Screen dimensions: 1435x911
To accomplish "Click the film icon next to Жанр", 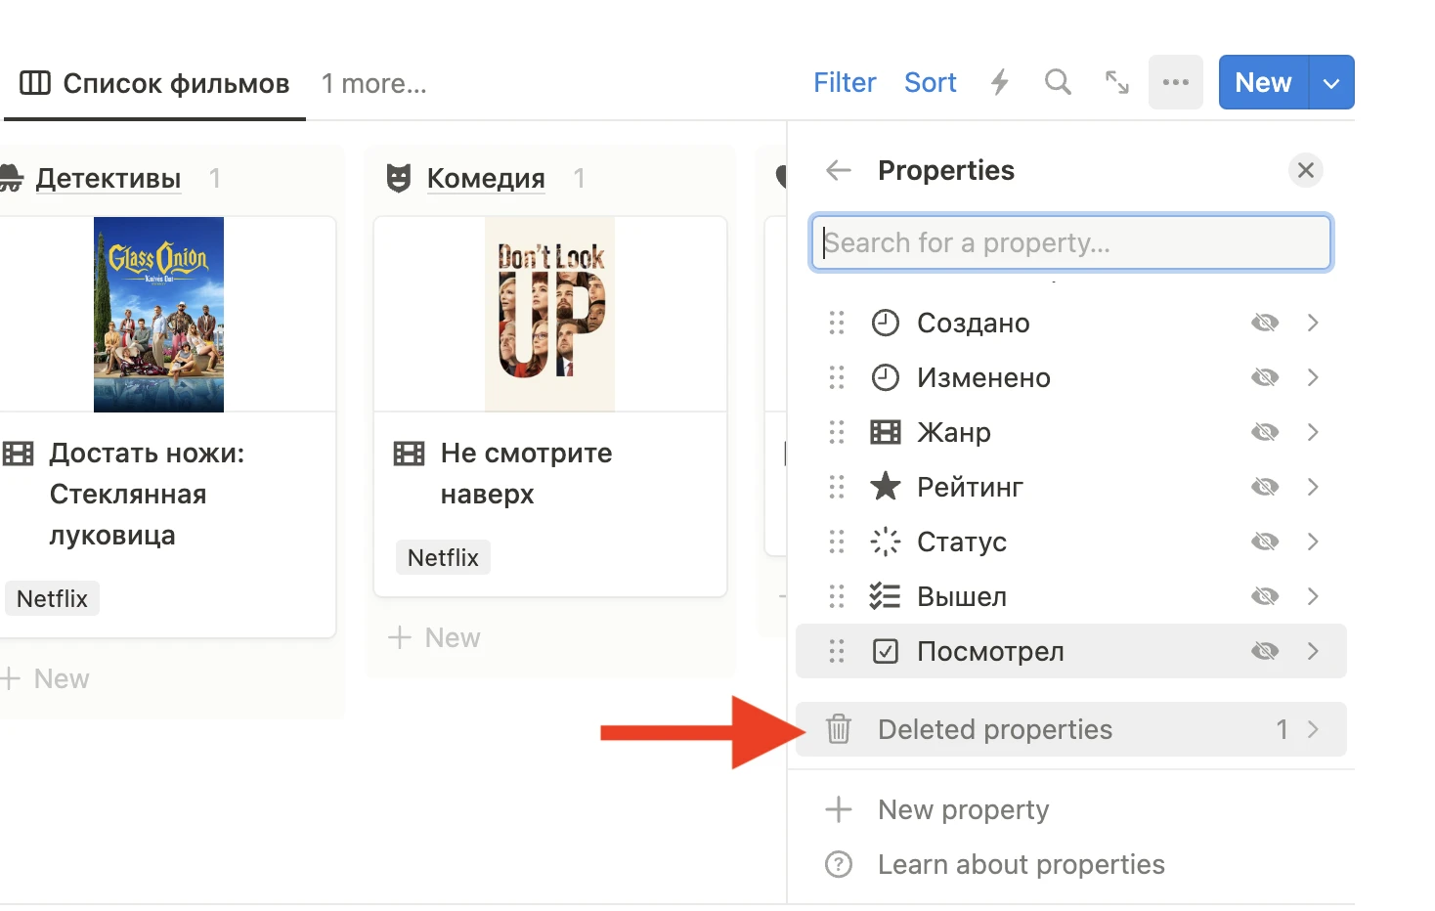I will click(x=885, y=432).
